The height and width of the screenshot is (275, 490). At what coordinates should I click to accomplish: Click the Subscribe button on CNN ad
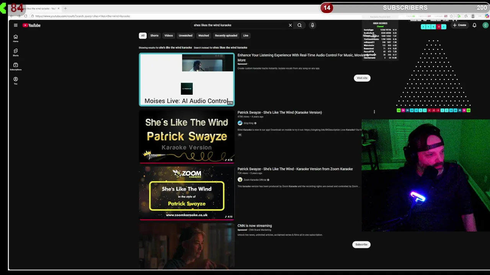tap(361, 244)
